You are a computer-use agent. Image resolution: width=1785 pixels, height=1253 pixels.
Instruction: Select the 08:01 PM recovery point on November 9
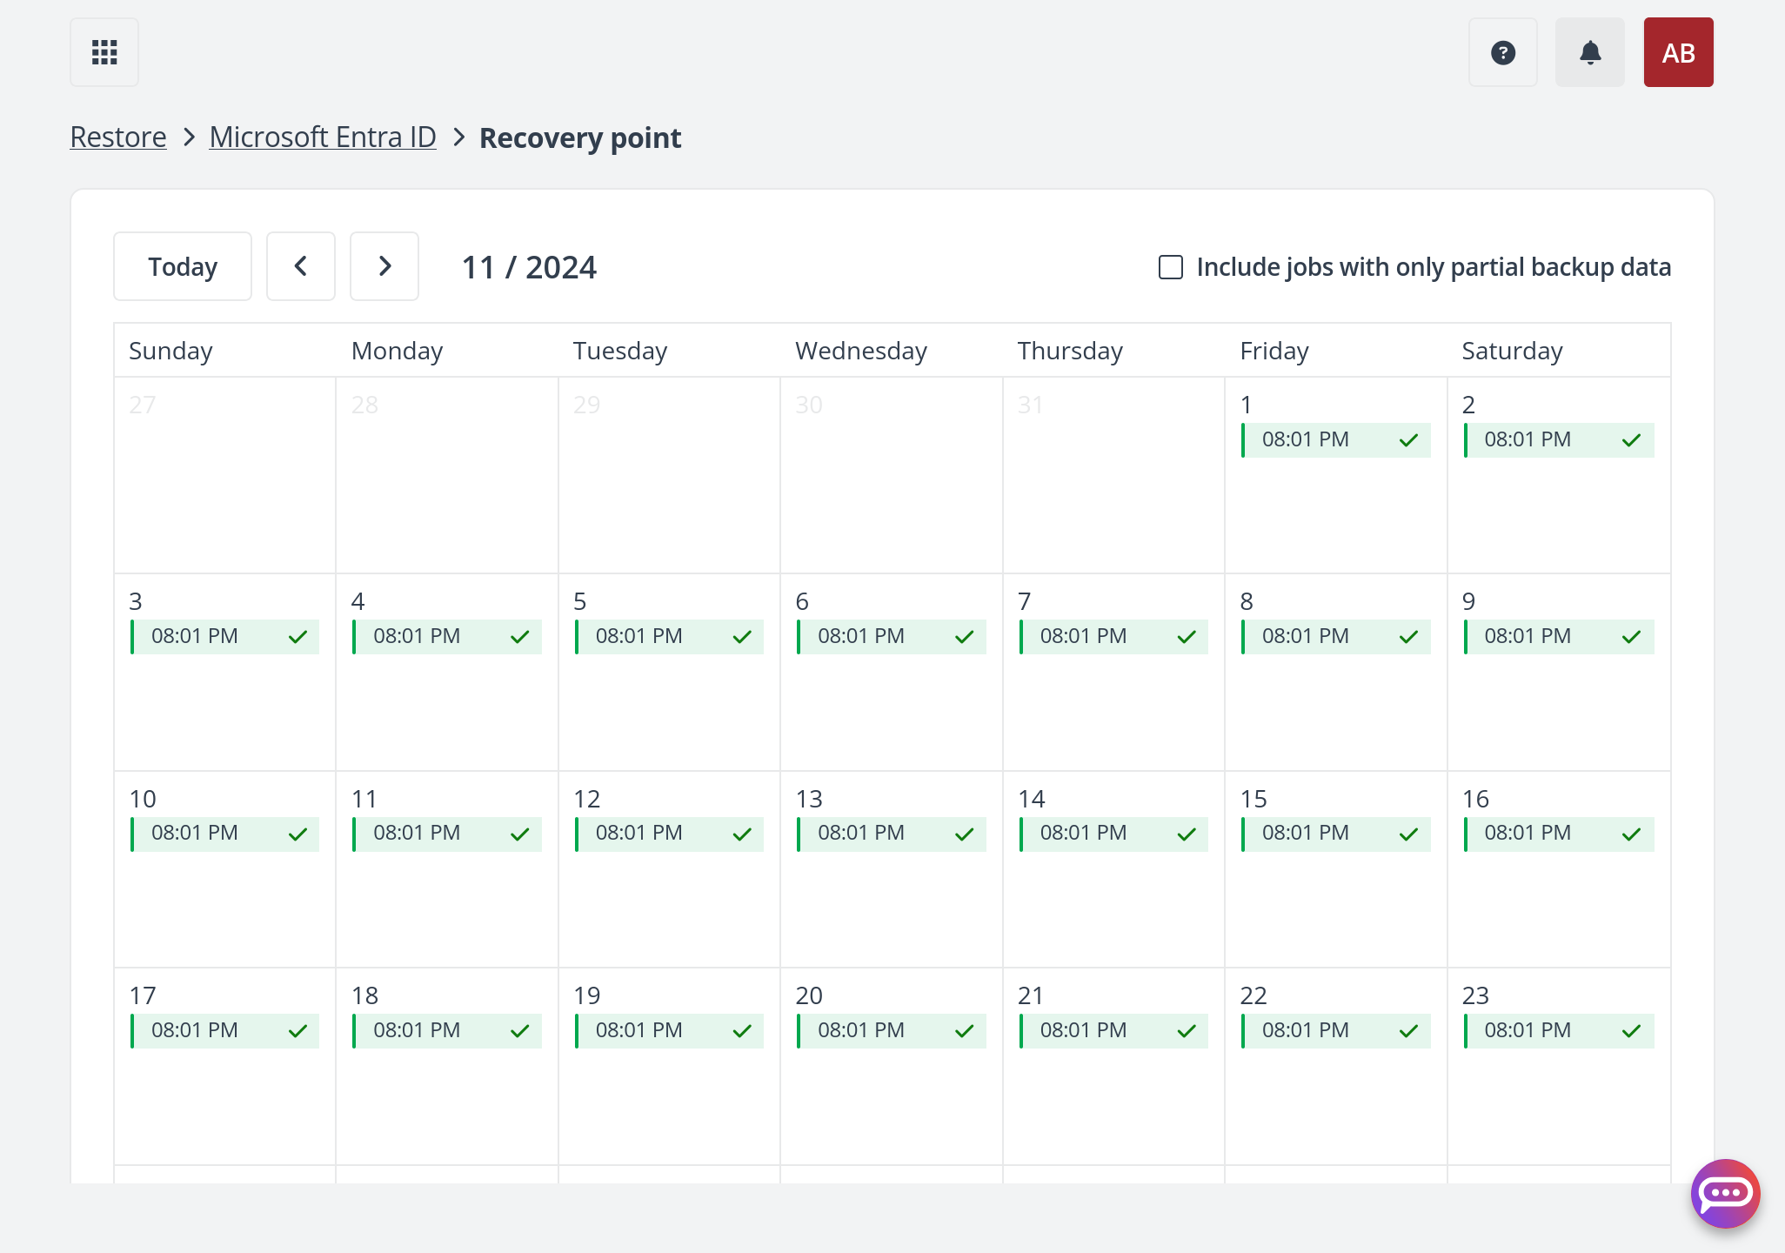[1559, 637]
